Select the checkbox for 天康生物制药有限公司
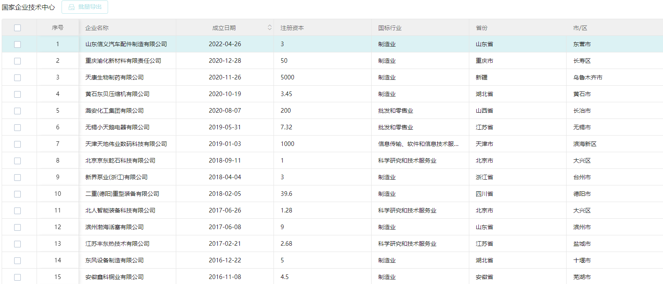Image resolution: width=663 pixels, height=284 pixels. click(x=17, y=78)
